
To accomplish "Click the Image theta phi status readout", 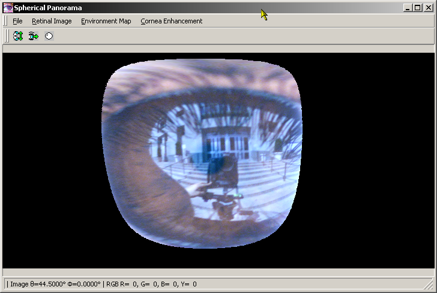I will 55,284.
